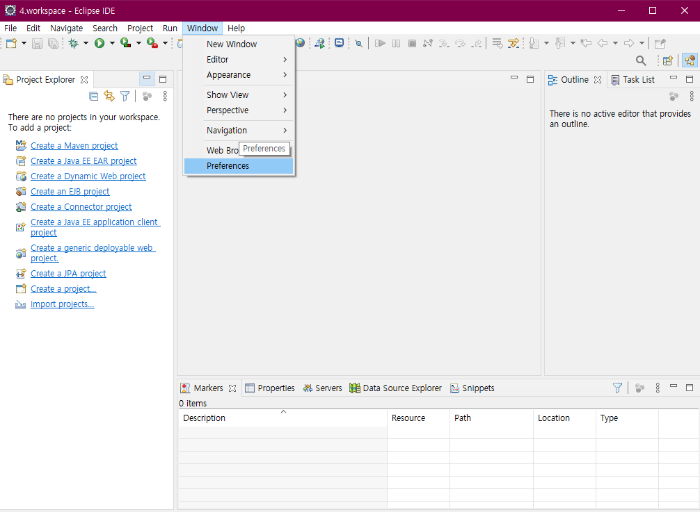Click Create a Maven project link
700x512 pixels.
point(74,146)
